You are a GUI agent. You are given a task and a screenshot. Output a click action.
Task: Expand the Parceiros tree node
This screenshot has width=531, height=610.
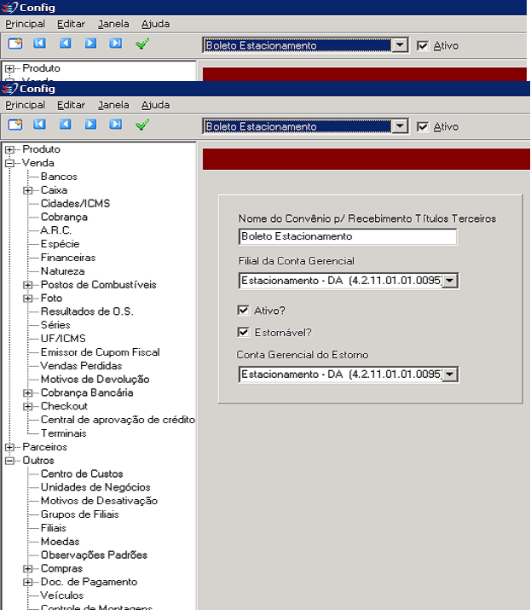click(x=9, y=447)
